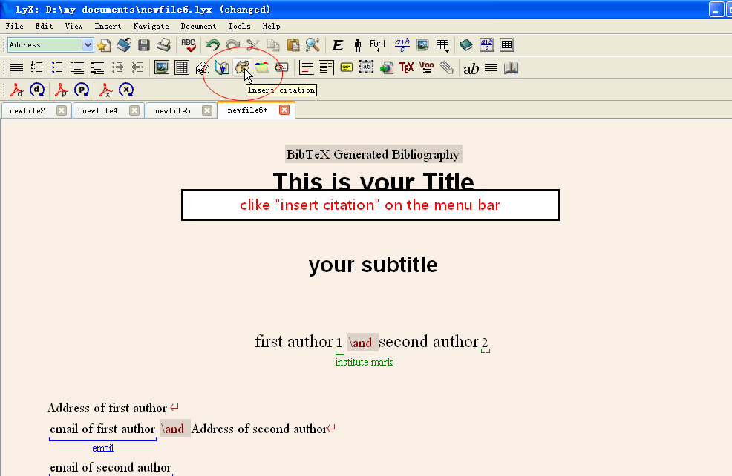Switch to the newfile2 tab

[30, 110]
